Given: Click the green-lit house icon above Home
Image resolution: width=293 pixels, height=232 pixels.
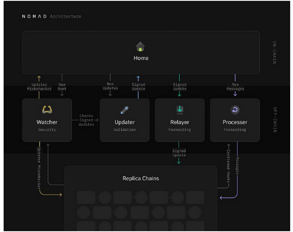Looking at the screenshot, I should point(141,47).
